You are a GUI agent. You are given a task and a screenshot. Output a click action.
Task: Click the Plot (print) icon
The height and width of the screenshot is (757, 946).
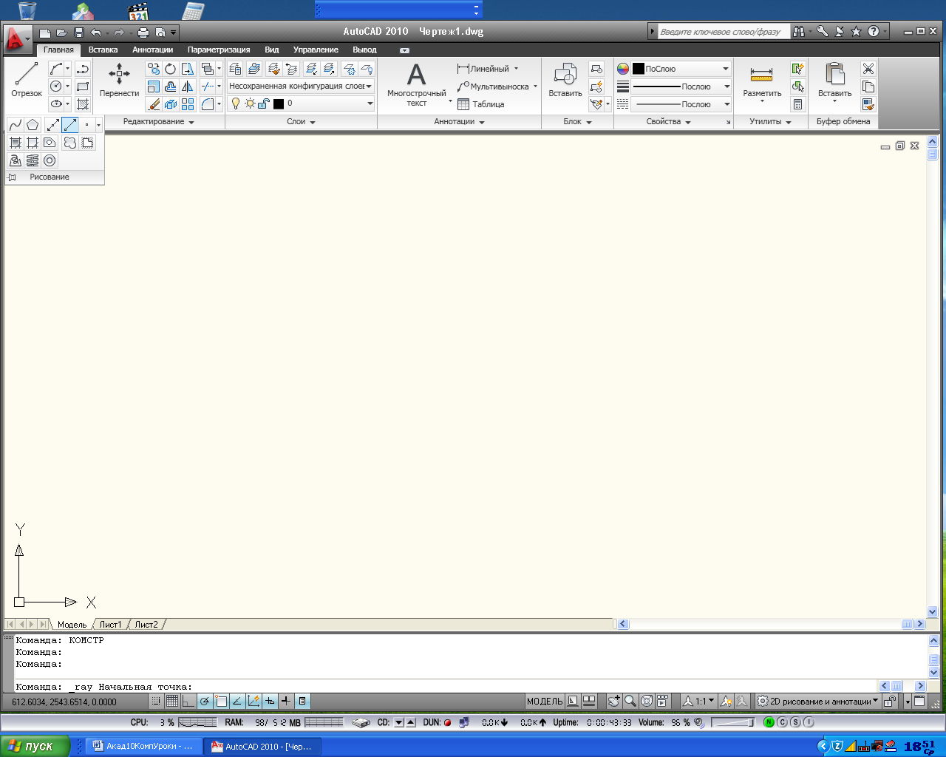(143, 33)
